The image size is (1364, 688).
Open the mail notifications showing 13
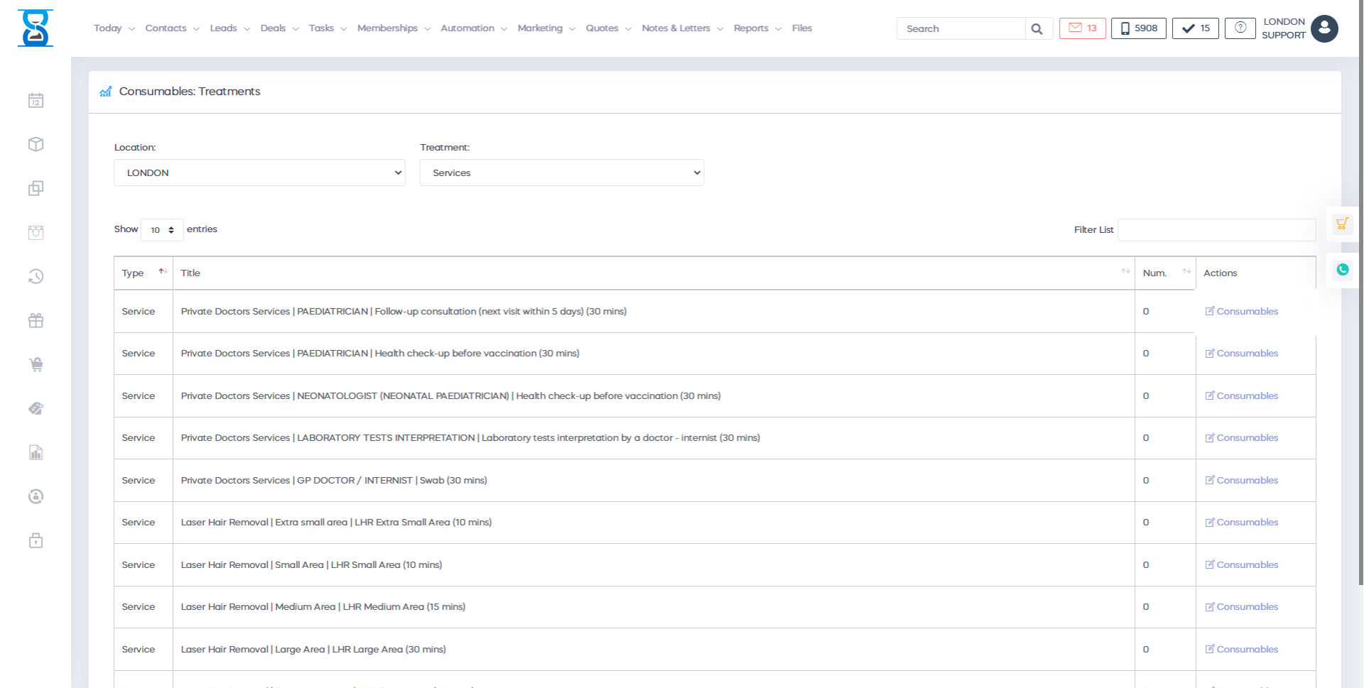point(1082,28)
